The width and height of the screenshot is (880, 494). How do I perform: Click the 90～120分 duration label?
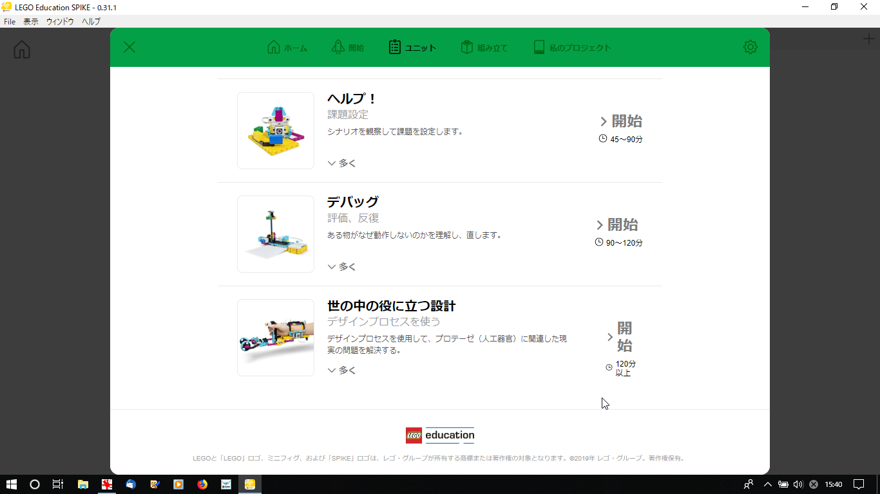619,242
